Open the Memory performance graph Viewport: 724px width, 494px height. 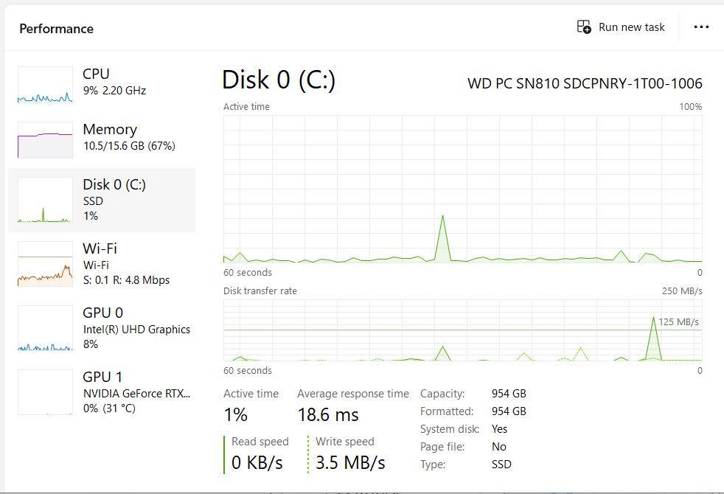(x=109, y=137)
